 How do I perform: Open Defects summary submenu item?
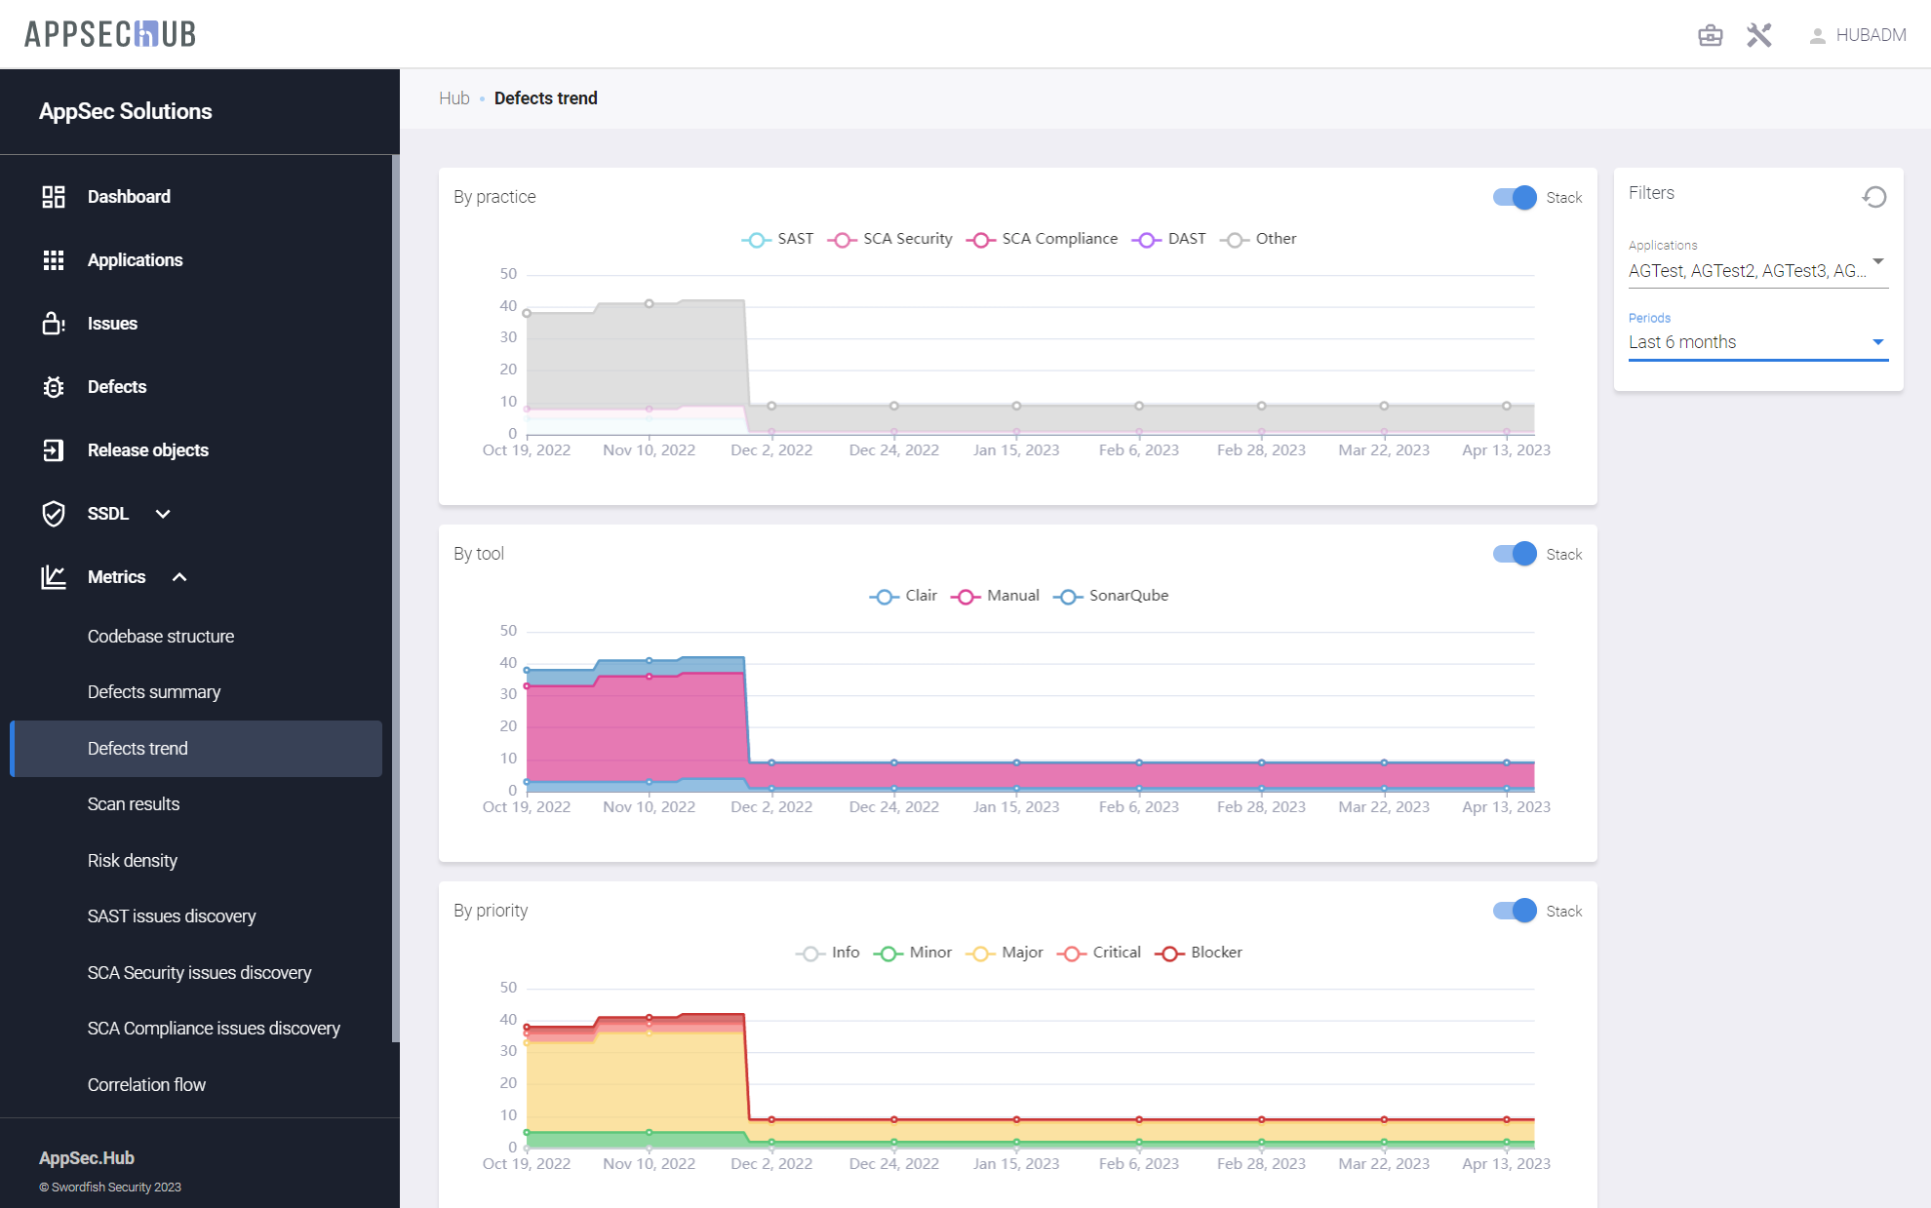(154, 692)
